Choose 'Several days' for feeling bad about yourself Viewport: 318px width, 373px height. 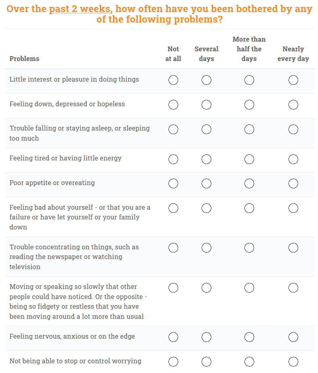206,208
